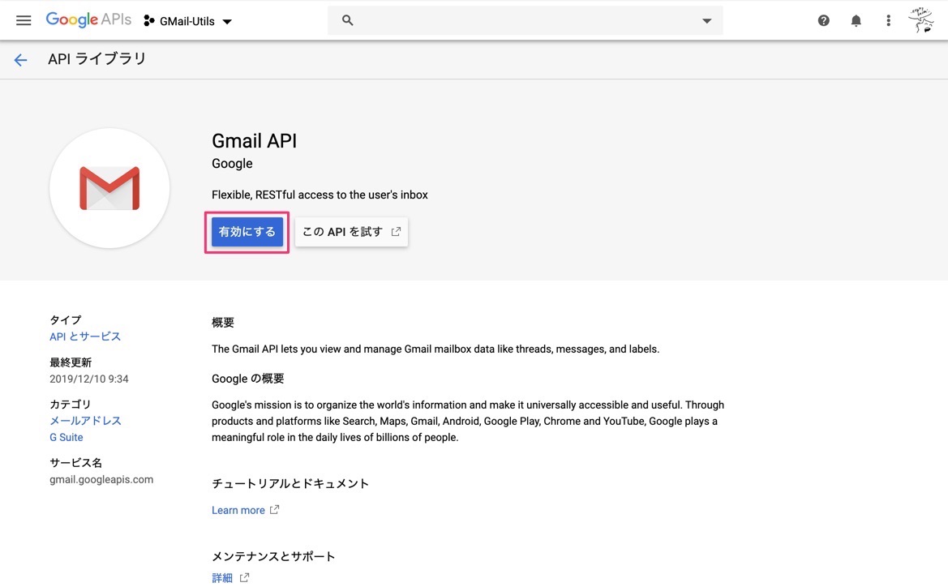Click the back arrow to API ライブラリ

pyautogui.click(x=19, y=58)
